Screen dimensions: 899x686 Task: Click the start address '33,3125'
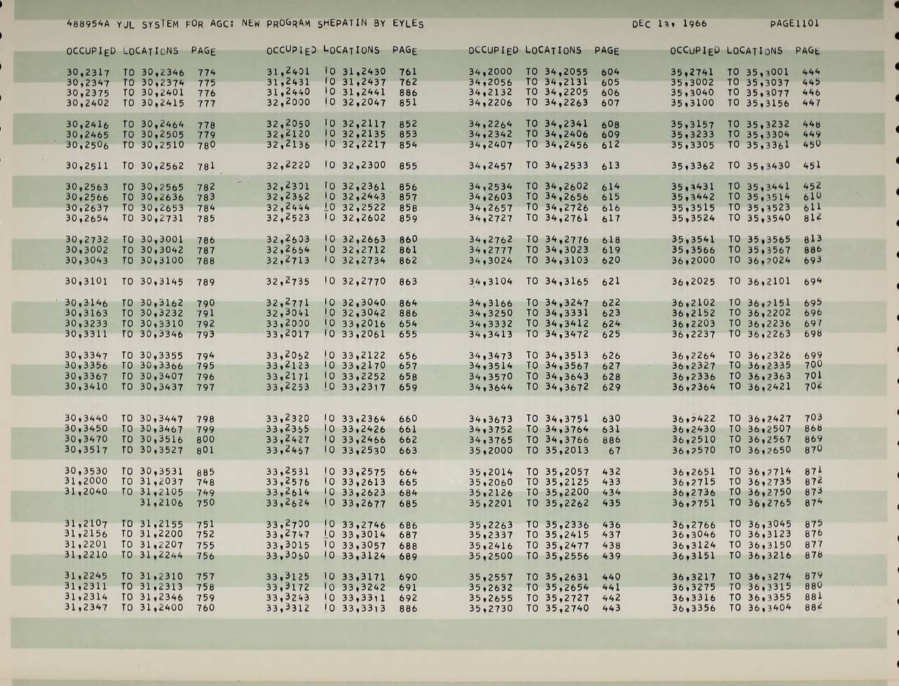[x=288, y=577]
